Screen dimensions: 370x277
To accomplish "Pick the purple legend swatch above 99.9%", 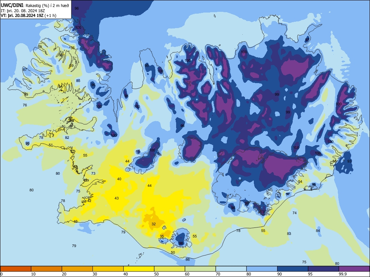I will tap(354, 269).
